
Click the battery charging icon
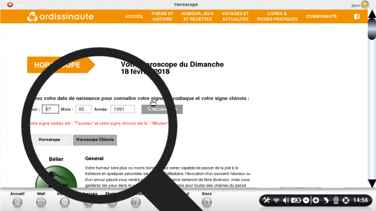tap(296, 200)
